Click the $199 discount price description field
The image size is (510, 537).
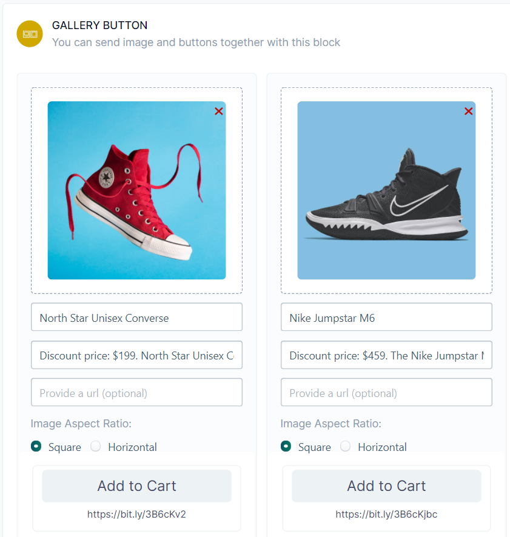coord(137,355)
